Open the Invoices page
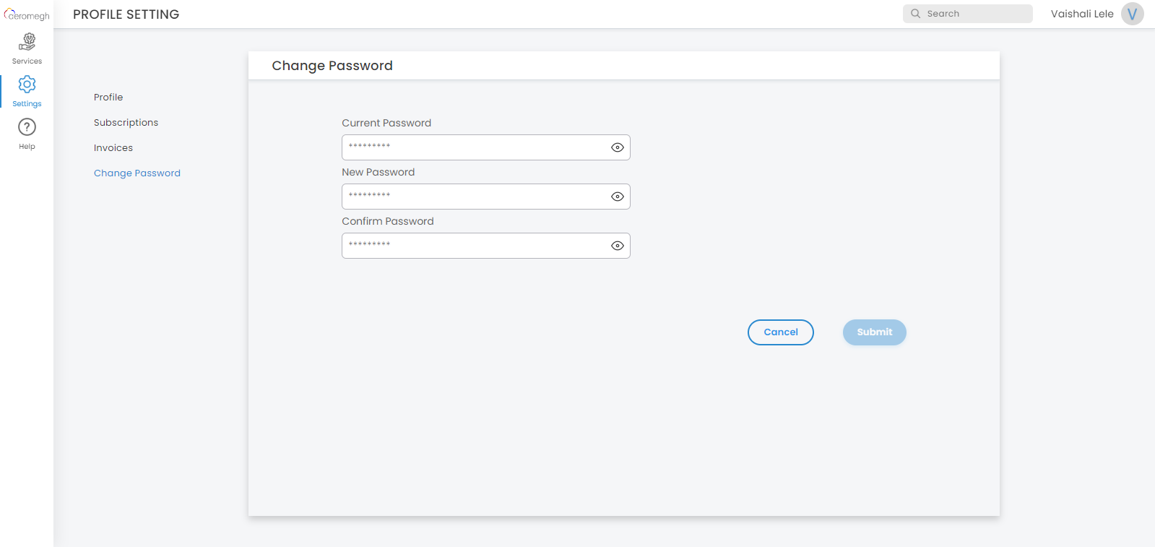1155x547 pixels. (113, 148)
